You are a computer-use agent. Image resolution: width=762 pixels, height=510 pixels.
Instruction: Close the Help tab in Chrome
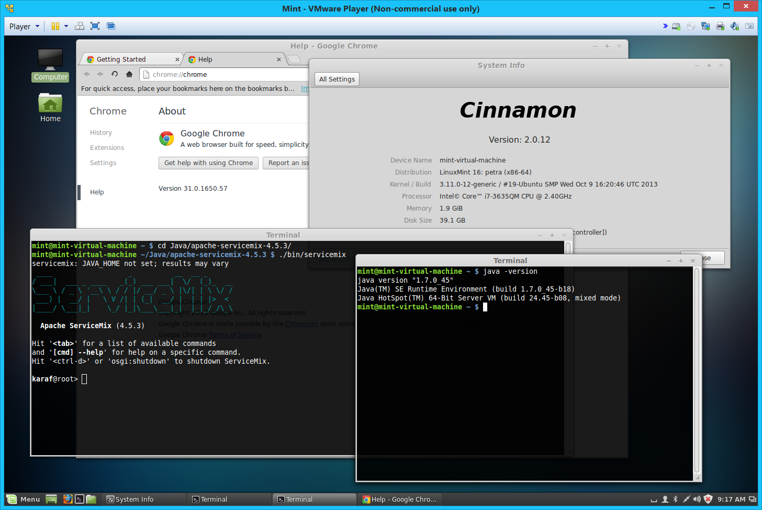point(279,60)
